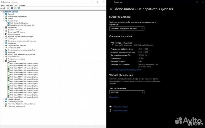Click the Устройства безопасности icon
Image resolution: width=205 pixels, height=128 pixels.
click(6, 106)
